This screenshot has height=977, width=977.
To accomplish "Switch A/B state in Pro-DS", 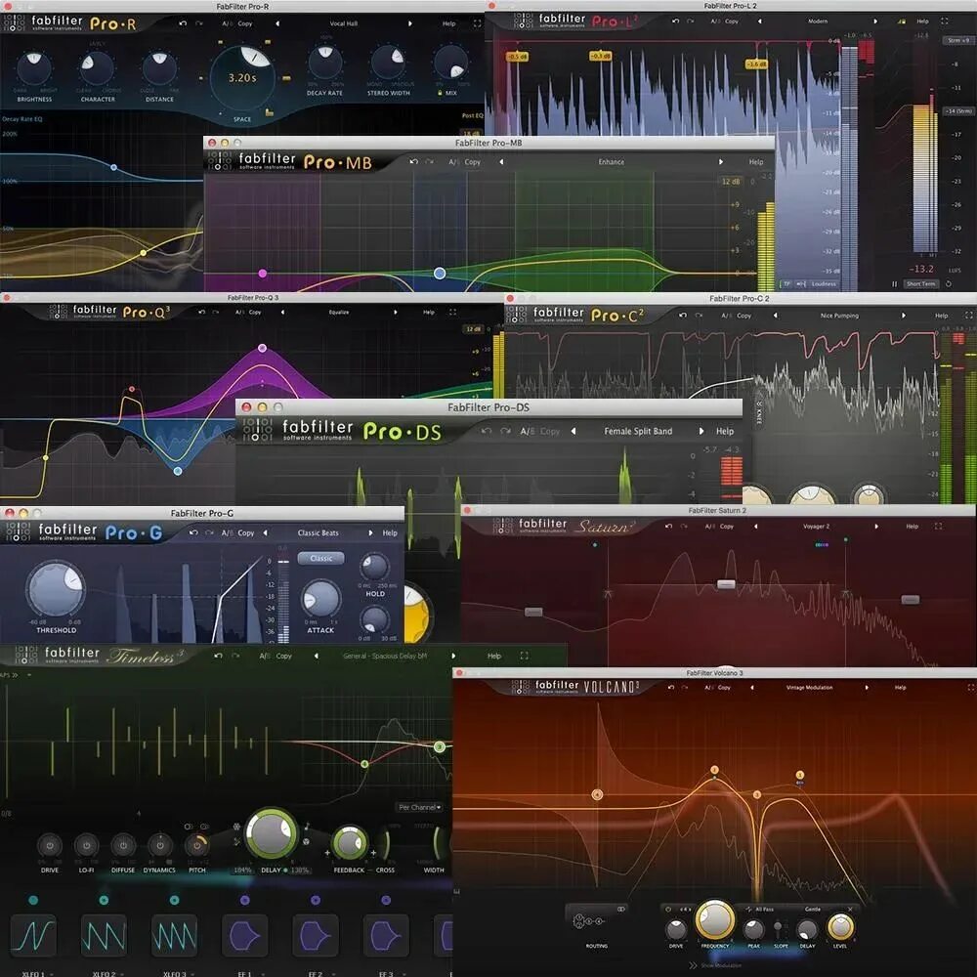I will [528, 431].
